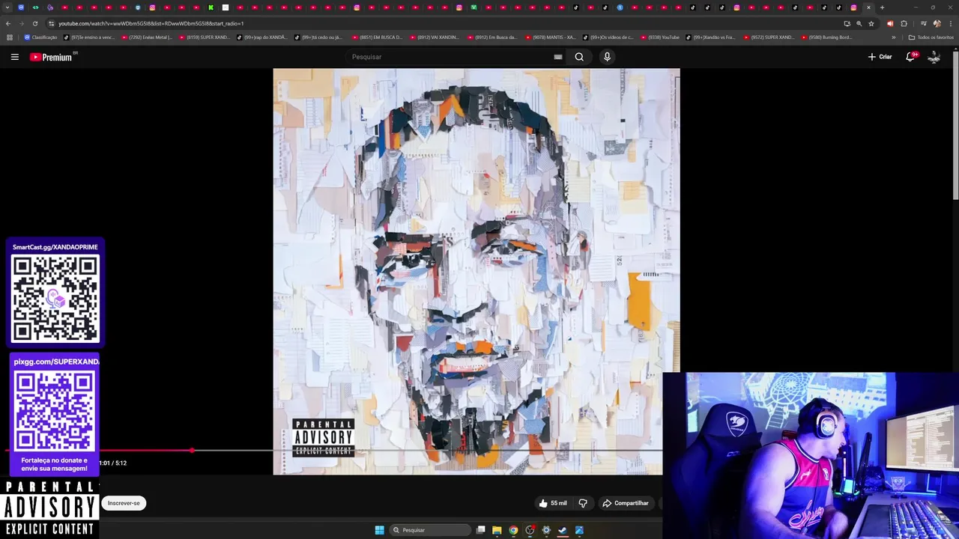Open the '(7292) Enéas Metal' bookmark
959x539 pixels.
coord(146,37)
